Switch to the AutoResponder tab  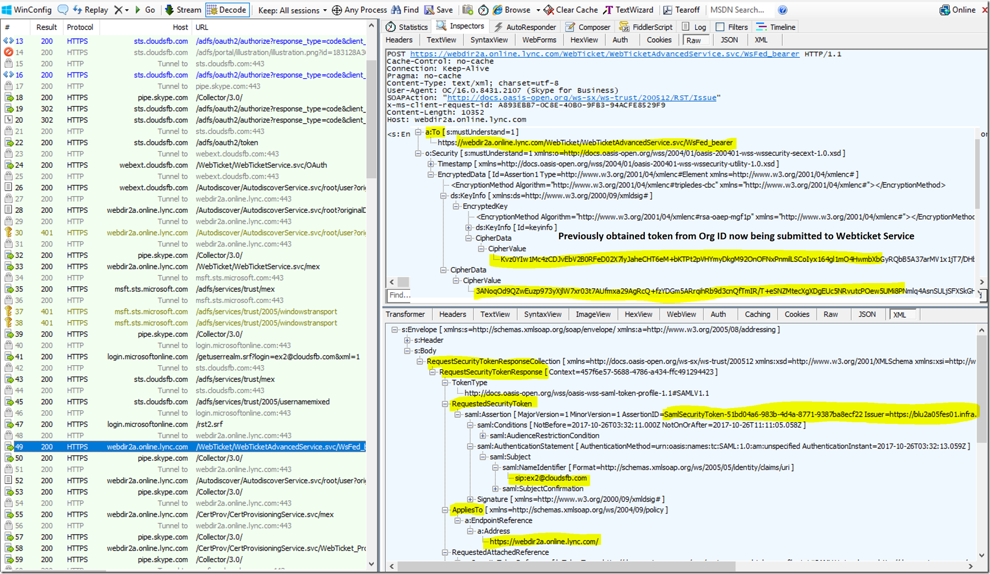tap(525, 27)
